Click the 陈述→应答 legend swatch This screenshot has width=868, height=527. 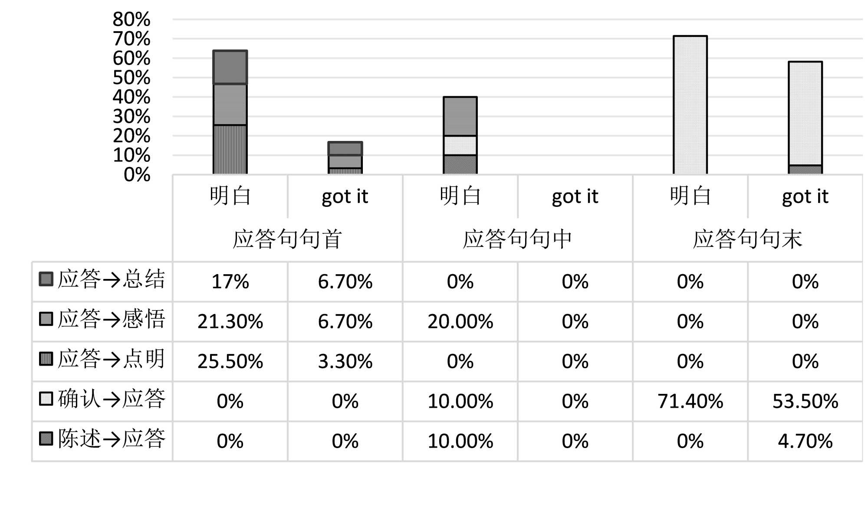click(46, 439)
